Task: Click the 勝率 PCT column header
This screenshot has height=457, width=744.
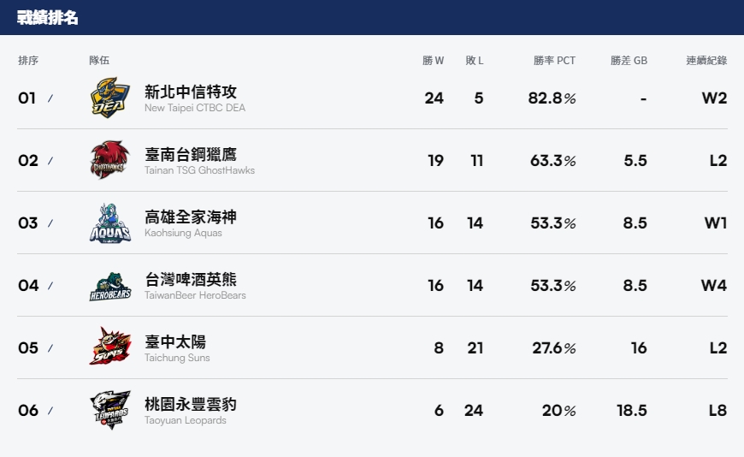Action: pyautogui.click(x=554, y=61)
